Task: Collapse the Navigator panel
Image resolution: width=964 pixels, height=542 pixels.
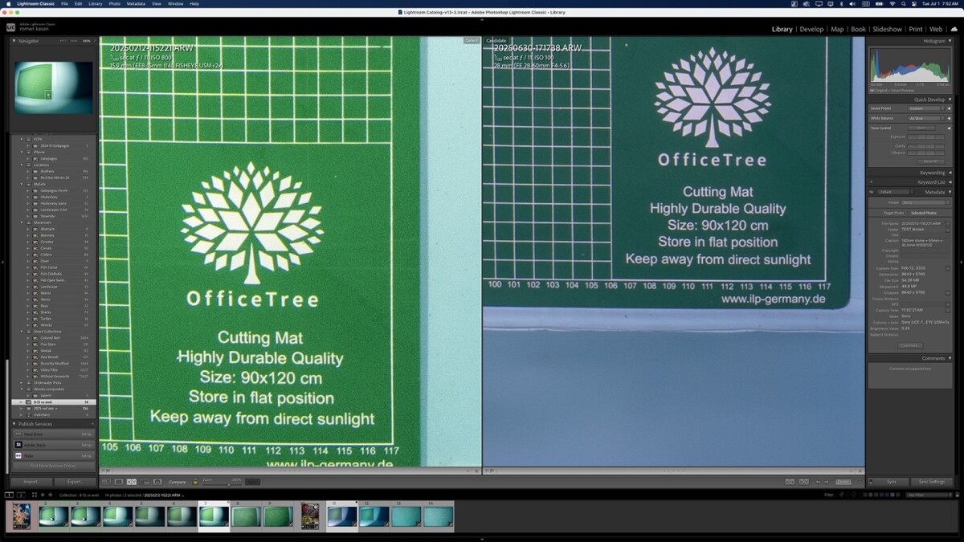Action: point(14,41)
